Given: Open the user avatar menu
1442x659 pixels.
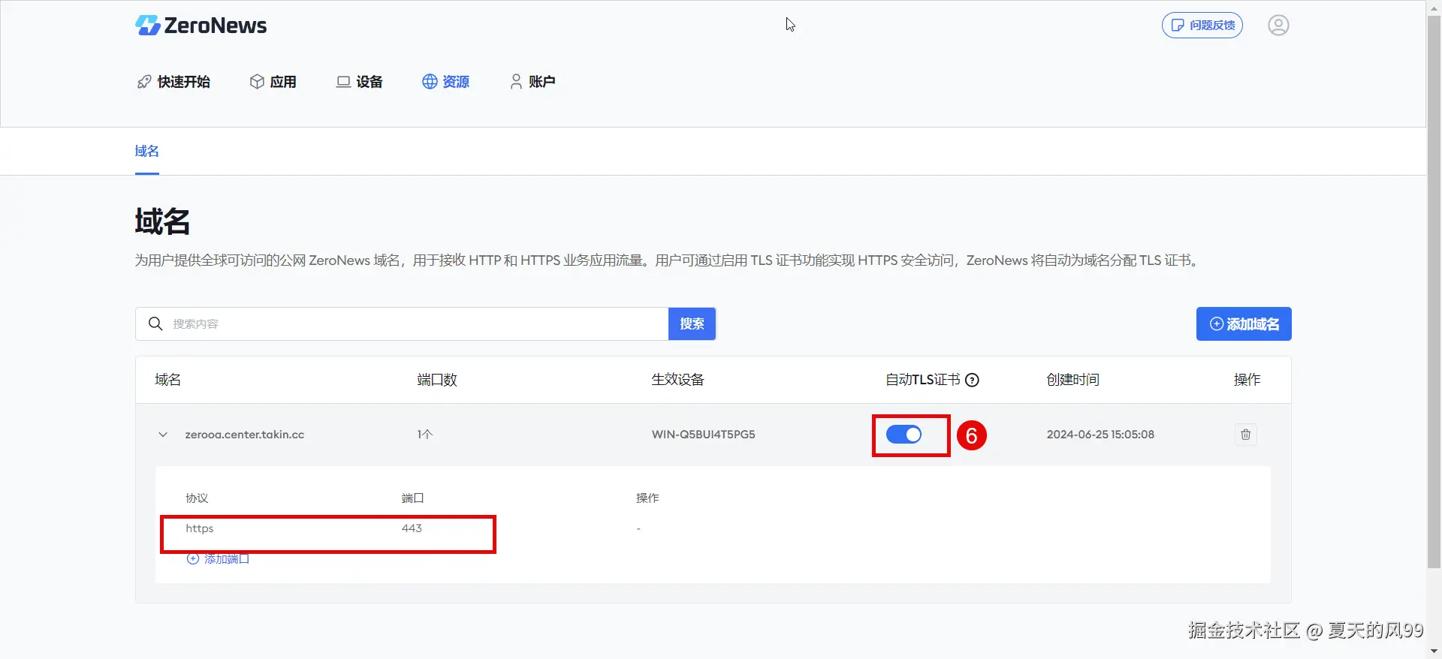Looking at the screenshot, I should 1278,26.
